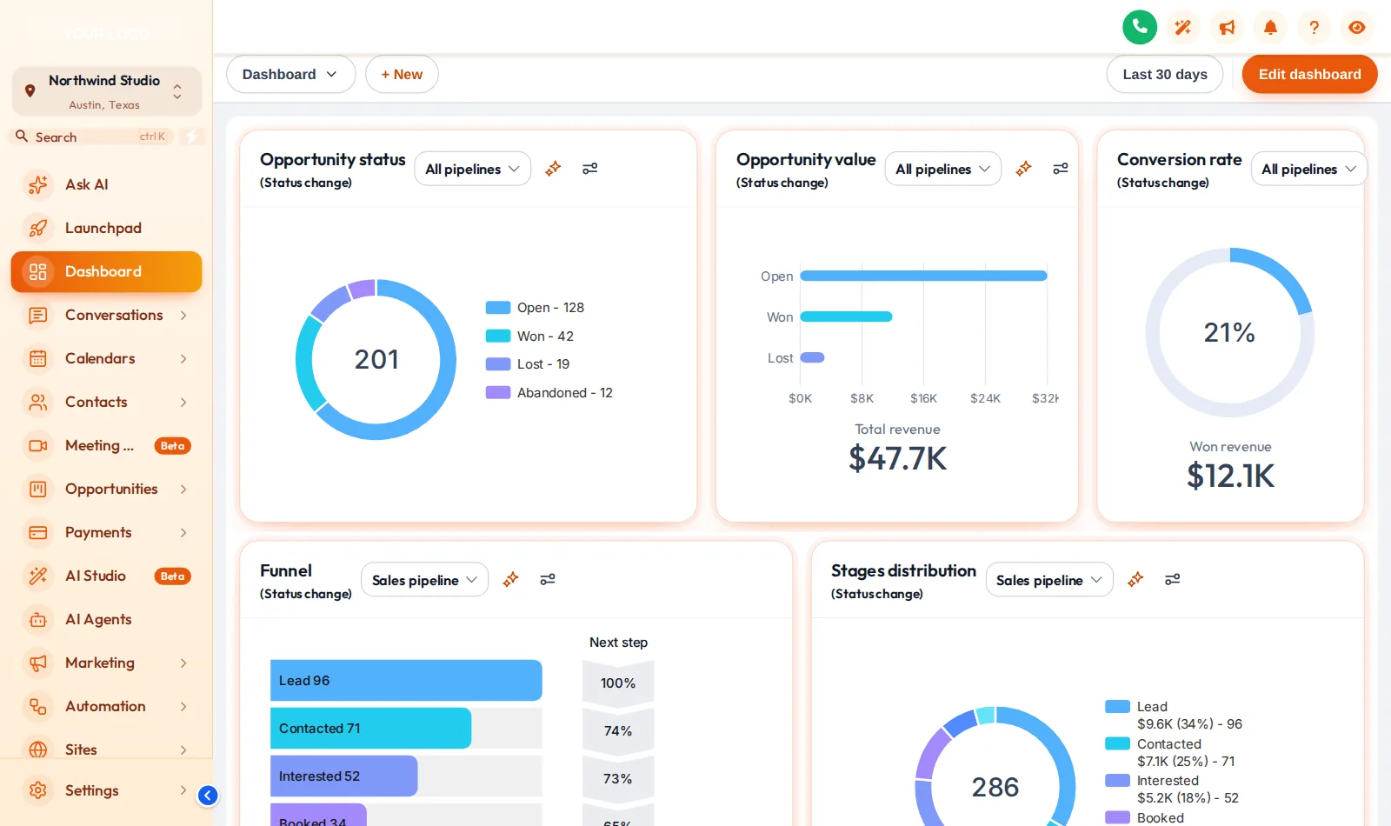Toggle the Open legend swatch in Opportunity status

pos(498,308)
